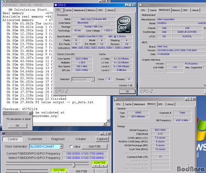
Task: Open Mainboard tab in front CPU-Z window
Action: point(80,10)
